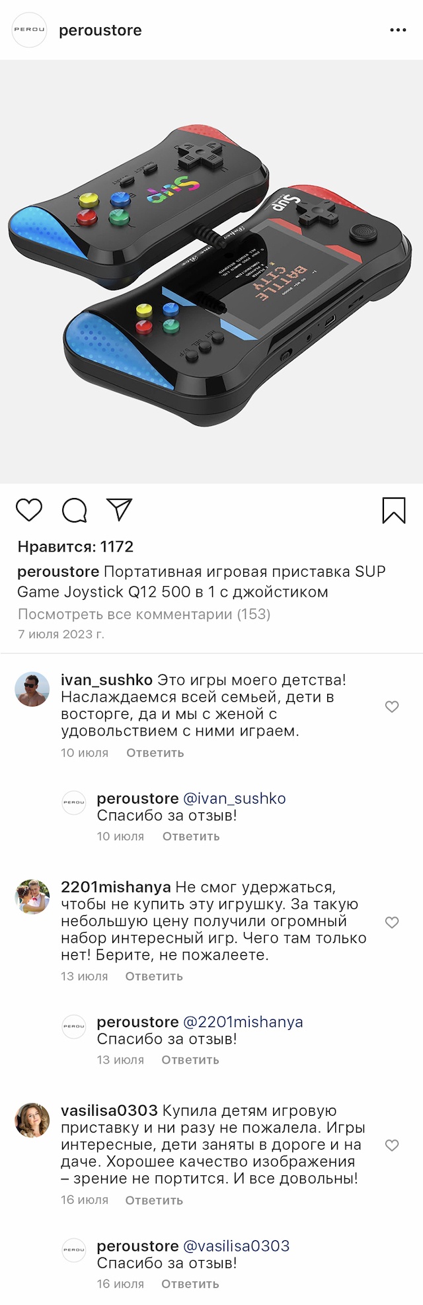Open the game console product image
Screen dimensions: 423x1305
(x=211, y=271)
